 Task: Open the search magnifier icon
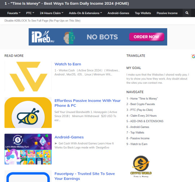(187, 13)
